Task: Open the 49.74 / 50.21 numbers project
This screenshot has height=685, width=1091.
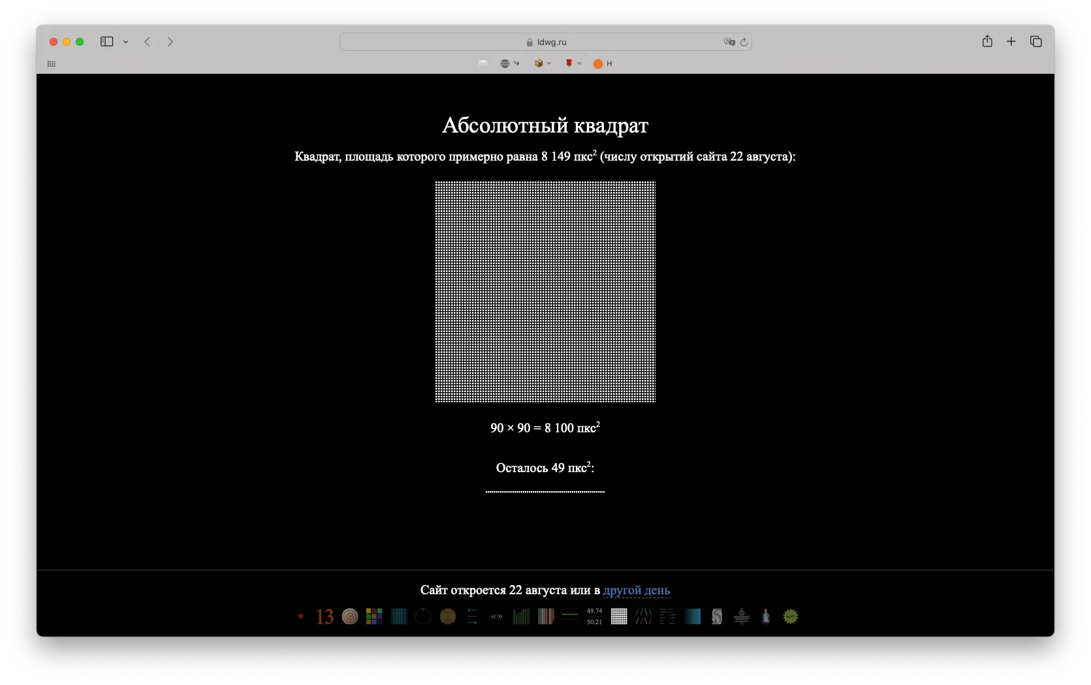Action: 594,616
